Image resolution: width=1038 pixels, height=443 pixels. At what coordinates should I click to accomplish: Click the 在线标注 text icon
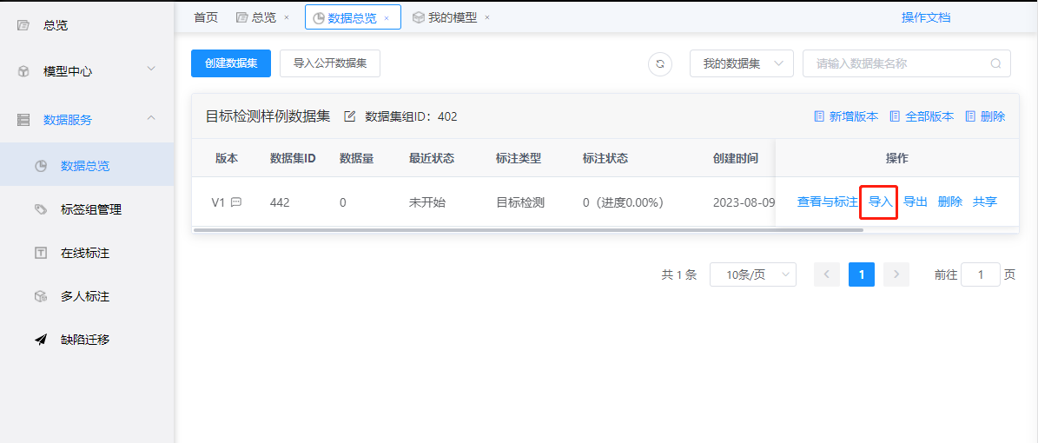pos(40,253)
